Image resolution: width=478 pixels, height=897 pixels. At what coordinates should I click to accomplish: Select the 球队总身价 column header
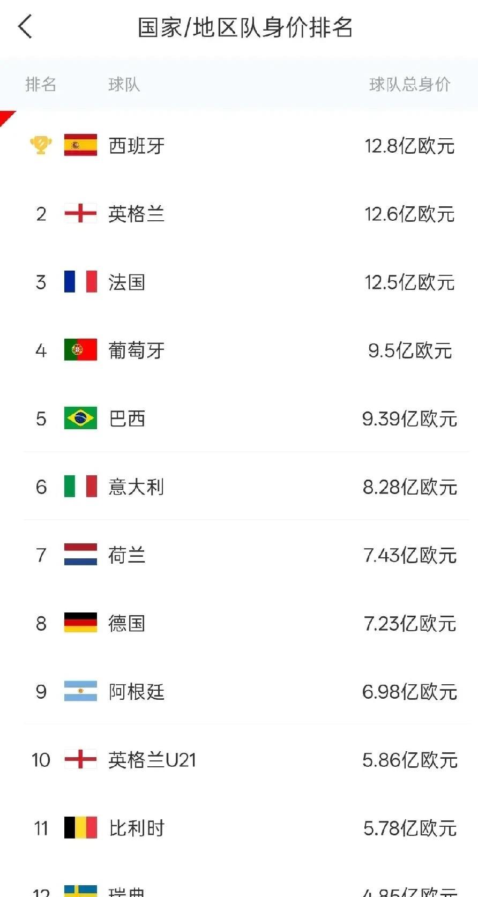(409, 84)
